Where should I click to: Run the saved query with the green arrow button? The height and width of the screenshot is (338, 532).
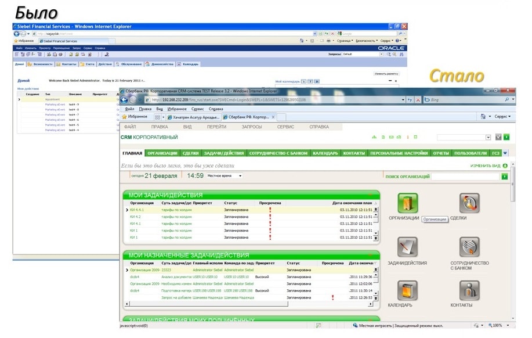click(x=506, y=137)
